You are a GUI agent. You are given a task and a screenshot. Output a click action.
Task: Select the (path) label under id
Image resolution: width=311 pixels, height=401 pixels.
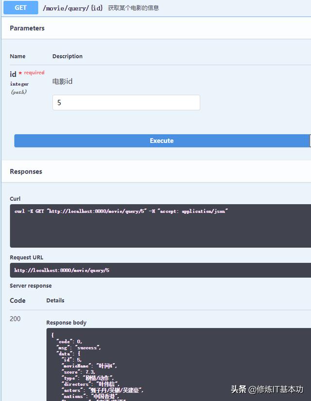(x=18, y=92)
